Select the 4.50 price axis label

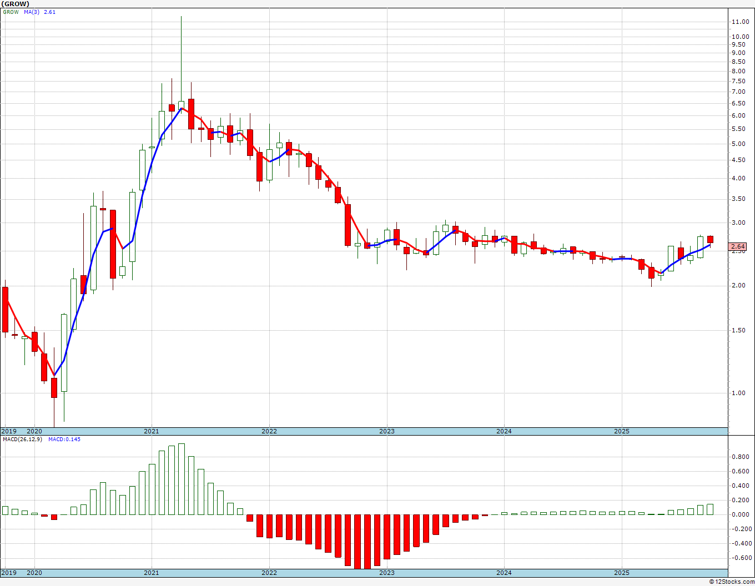coord(738,160)
